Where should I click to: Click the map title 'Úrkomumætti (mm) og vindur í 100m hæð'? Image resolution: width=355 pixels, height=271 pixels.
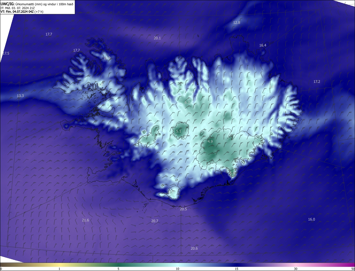pos(44,4)
